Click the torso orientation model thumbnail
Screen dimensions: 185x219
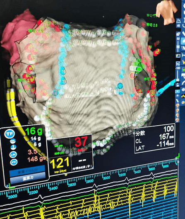[166, 12]
